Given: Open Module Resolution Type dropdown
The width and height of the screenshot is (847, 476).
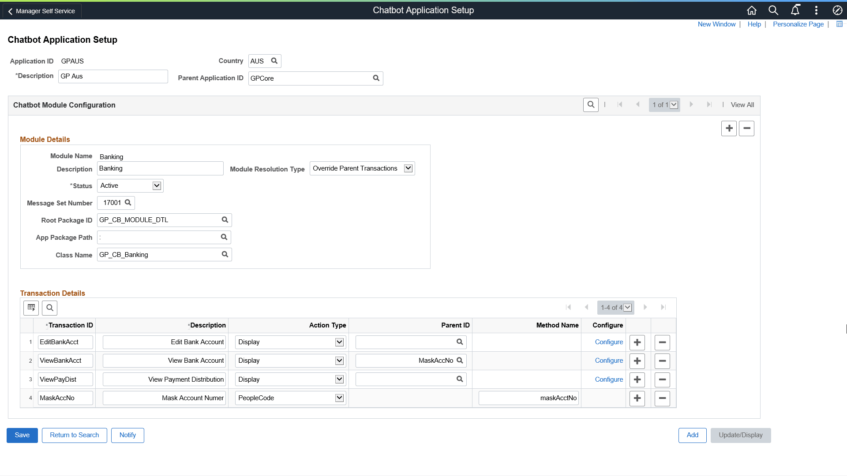Looking at the screenshot, I should [408, 168].
